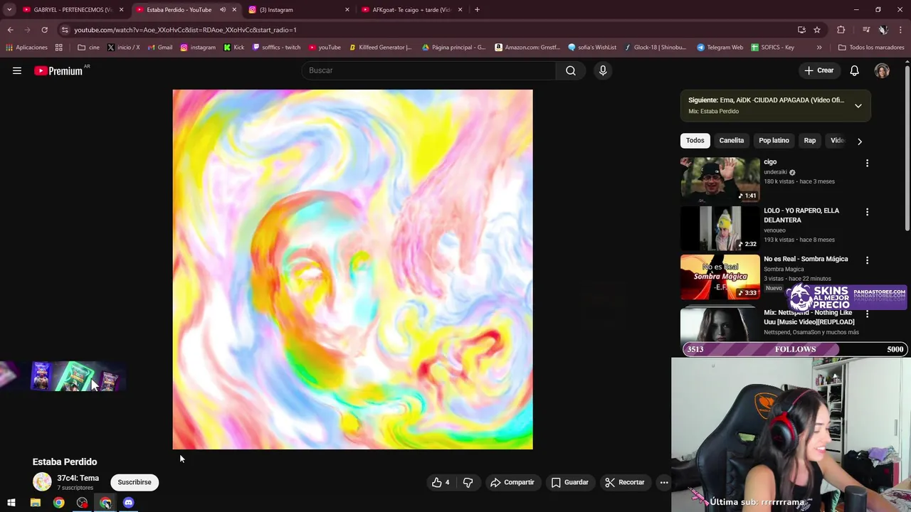Select the Canelita filter chip

(732, 141)
